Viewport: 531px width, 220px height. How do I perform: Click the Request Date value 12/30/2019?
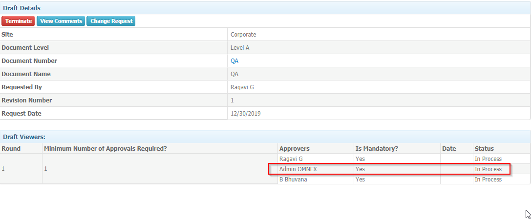coord(246,114)
